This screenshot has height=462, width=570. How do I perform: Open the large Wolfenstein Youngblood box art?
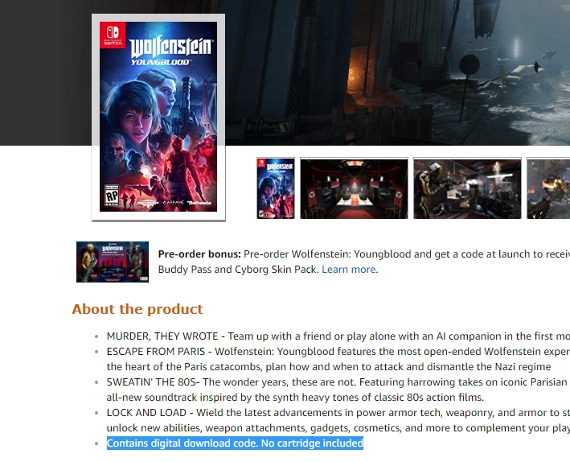158,118
